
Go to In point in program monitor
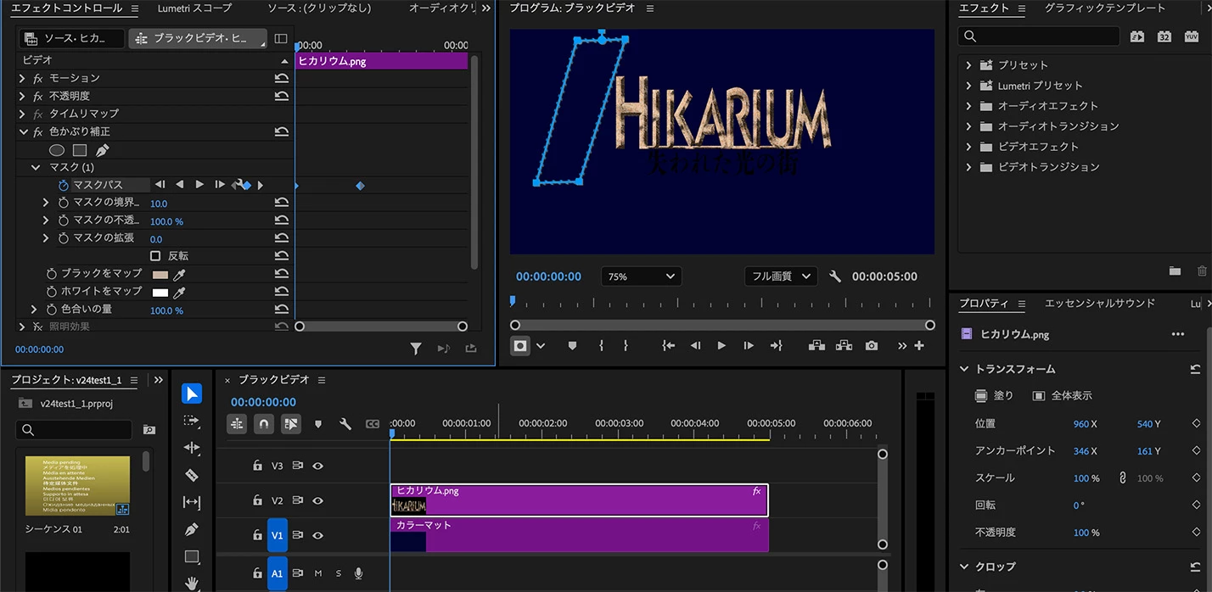coord(669,346)
